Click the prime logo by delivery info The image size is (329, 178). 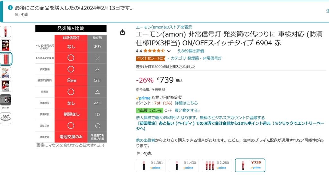click(x=143, y=98)
